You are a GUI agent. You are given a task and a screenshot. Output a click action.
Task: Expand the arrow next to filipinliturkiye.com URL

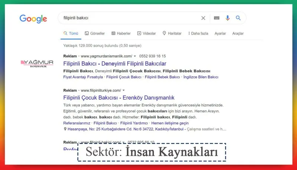click(124, 90)
